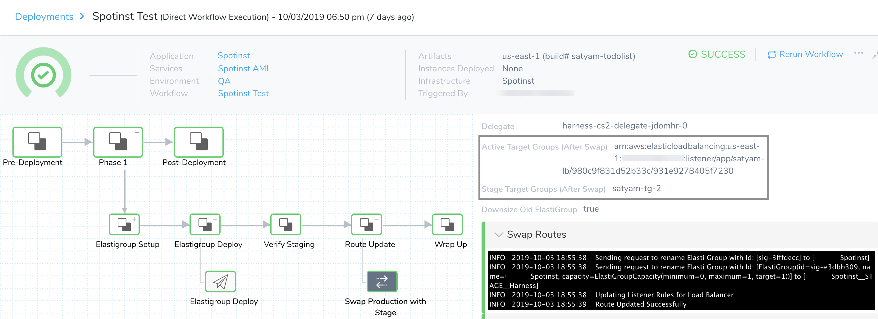The width and height of the screenshot is (878, 319).
Task: Click the Instances Deployed None value
Action: point(512,69)
